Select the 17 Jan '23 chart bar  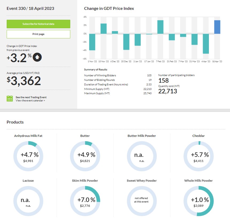tap(149, 34)
